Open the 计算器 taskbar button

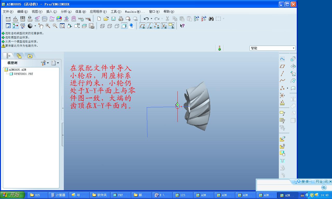point(58,195)
